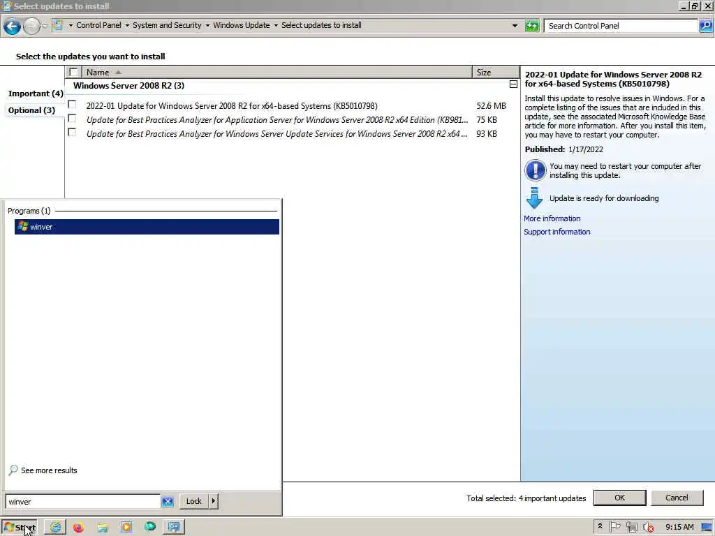The width and height of the screenshot is (715, 536).
Task: Open the dropdown arrow before Control Panel
Action: click(71, 25)
